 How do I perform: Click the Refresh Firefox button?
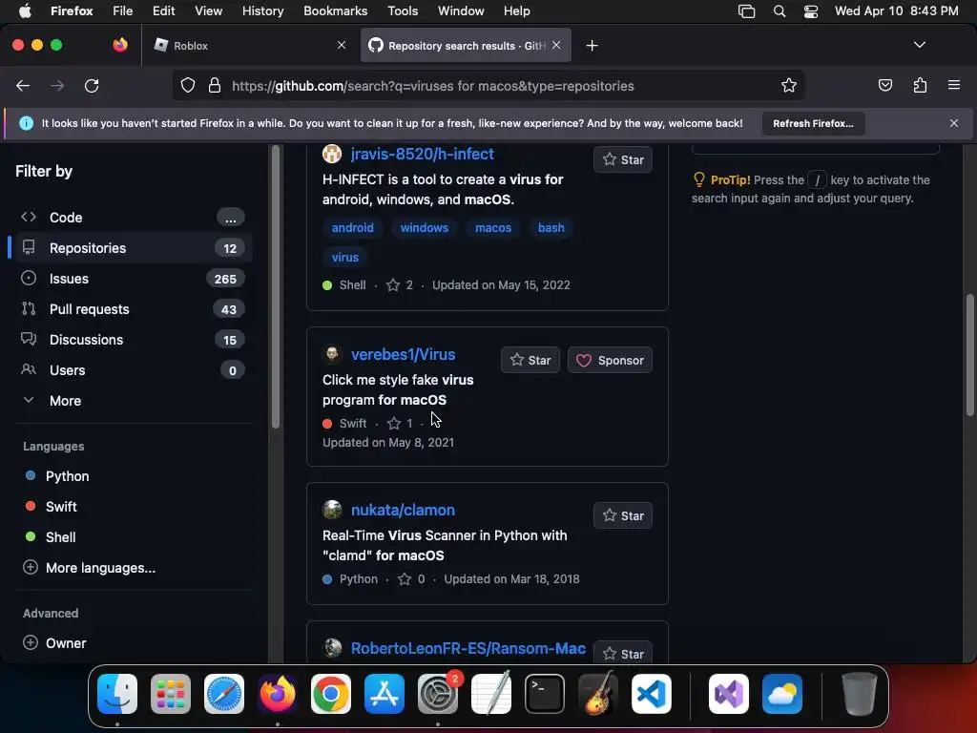tap(813, 123)
